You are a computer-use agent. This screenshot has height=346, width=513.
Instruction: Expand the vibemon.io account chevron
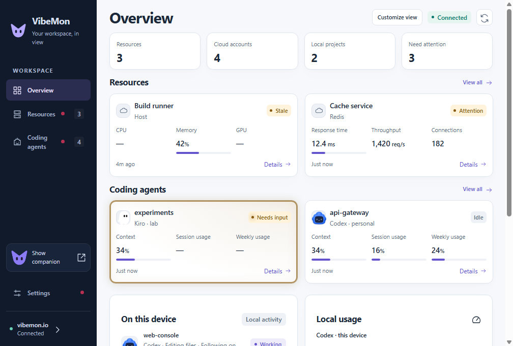(58, 330)
